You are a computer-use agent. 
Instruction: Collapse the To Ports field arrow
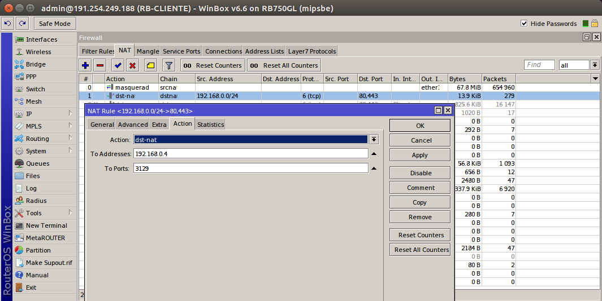374,169
